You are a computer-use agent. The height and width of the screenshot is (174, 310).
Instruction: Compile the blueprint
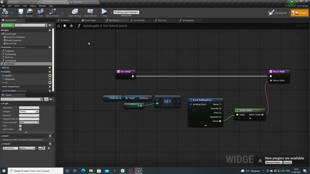5,13
